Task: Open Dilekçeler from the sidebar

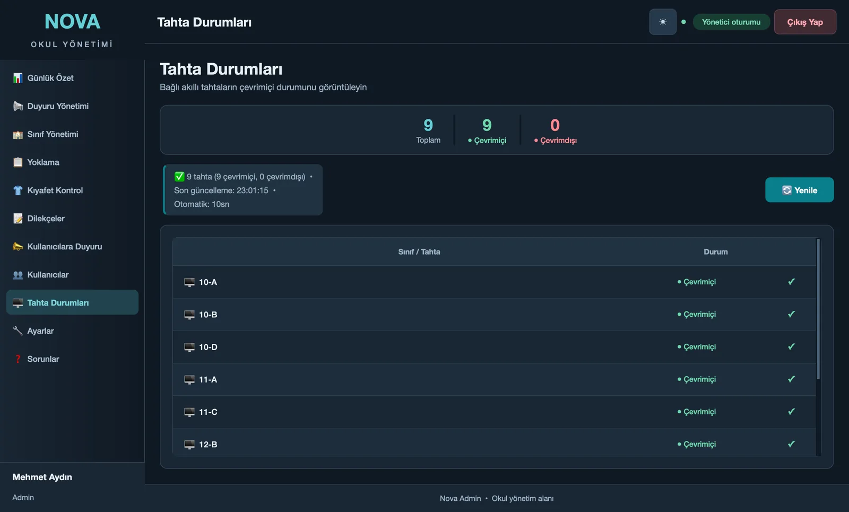Action: point(72,219)
